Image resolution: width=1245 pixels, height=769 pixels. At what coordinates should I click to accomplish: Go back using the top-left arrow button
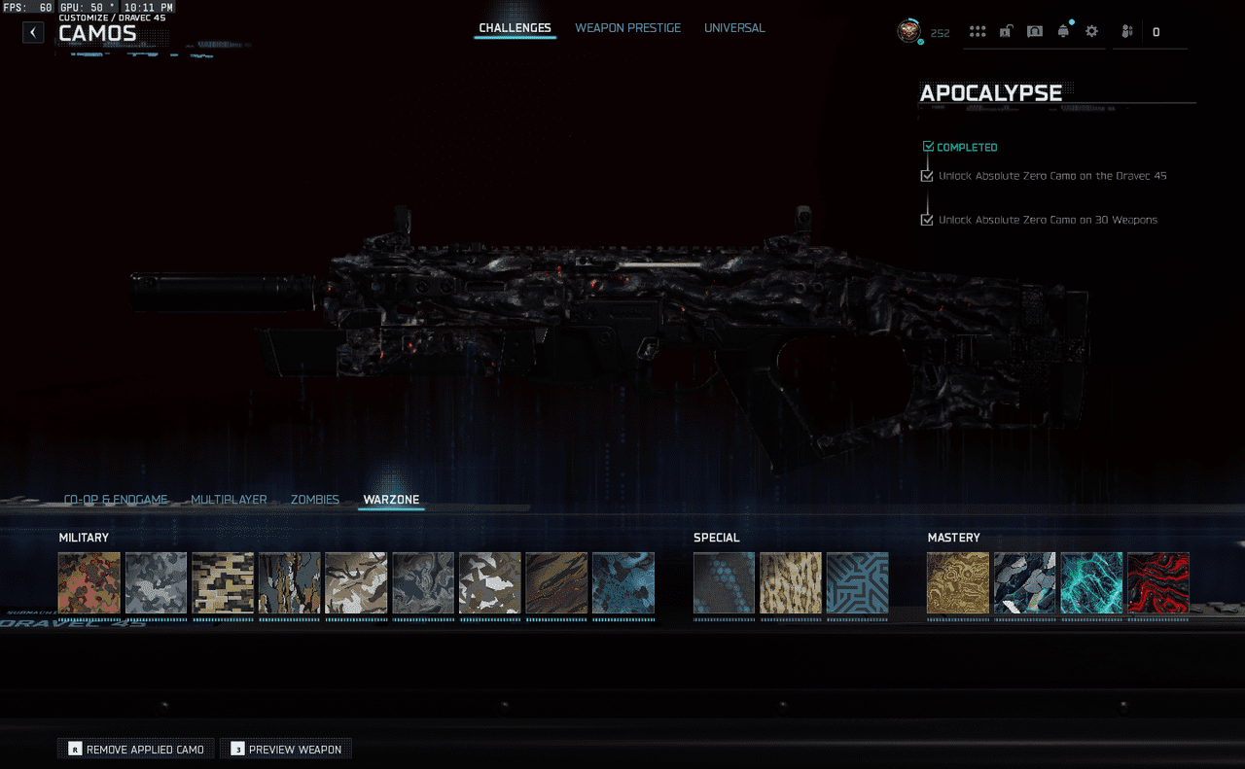34,32
